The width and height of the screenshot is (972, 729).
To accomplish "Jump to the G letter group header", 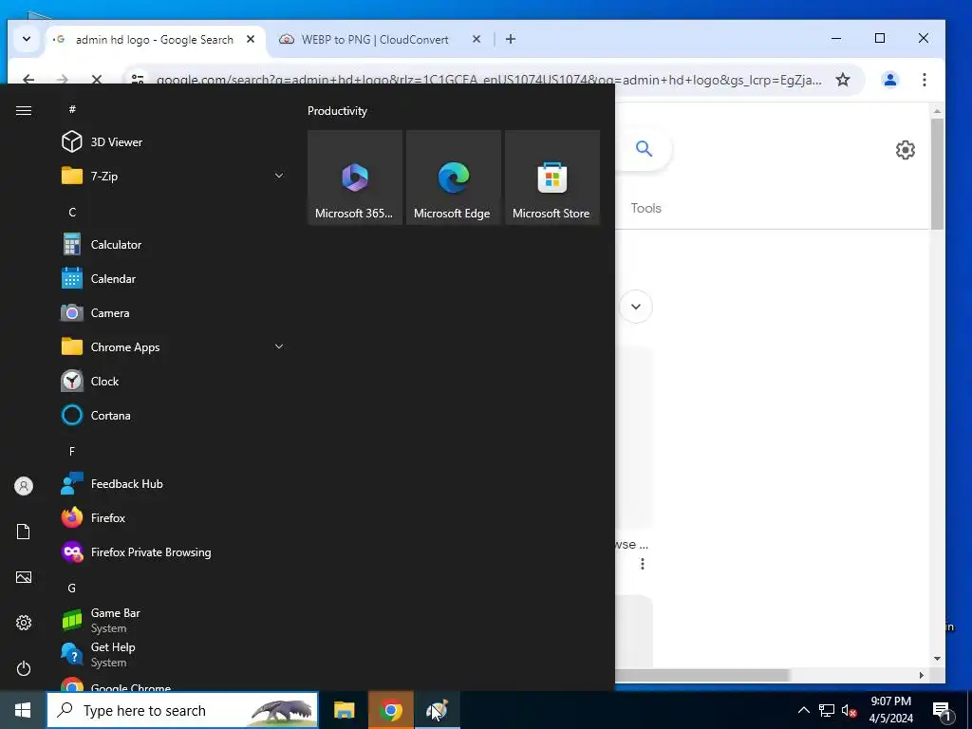I will pos(72,588).
